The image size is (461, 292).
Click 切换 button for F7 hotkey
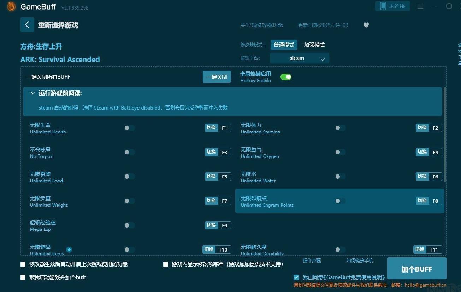211,201
